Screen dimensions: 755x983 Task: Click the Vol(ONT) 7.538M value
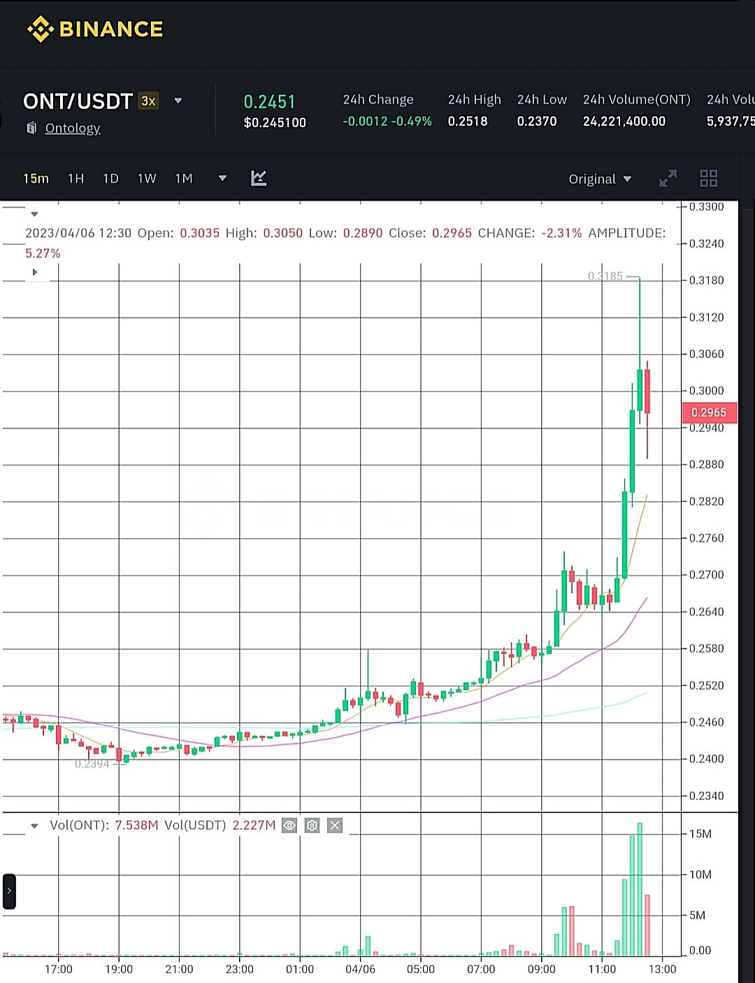click(x=137, y=826)
